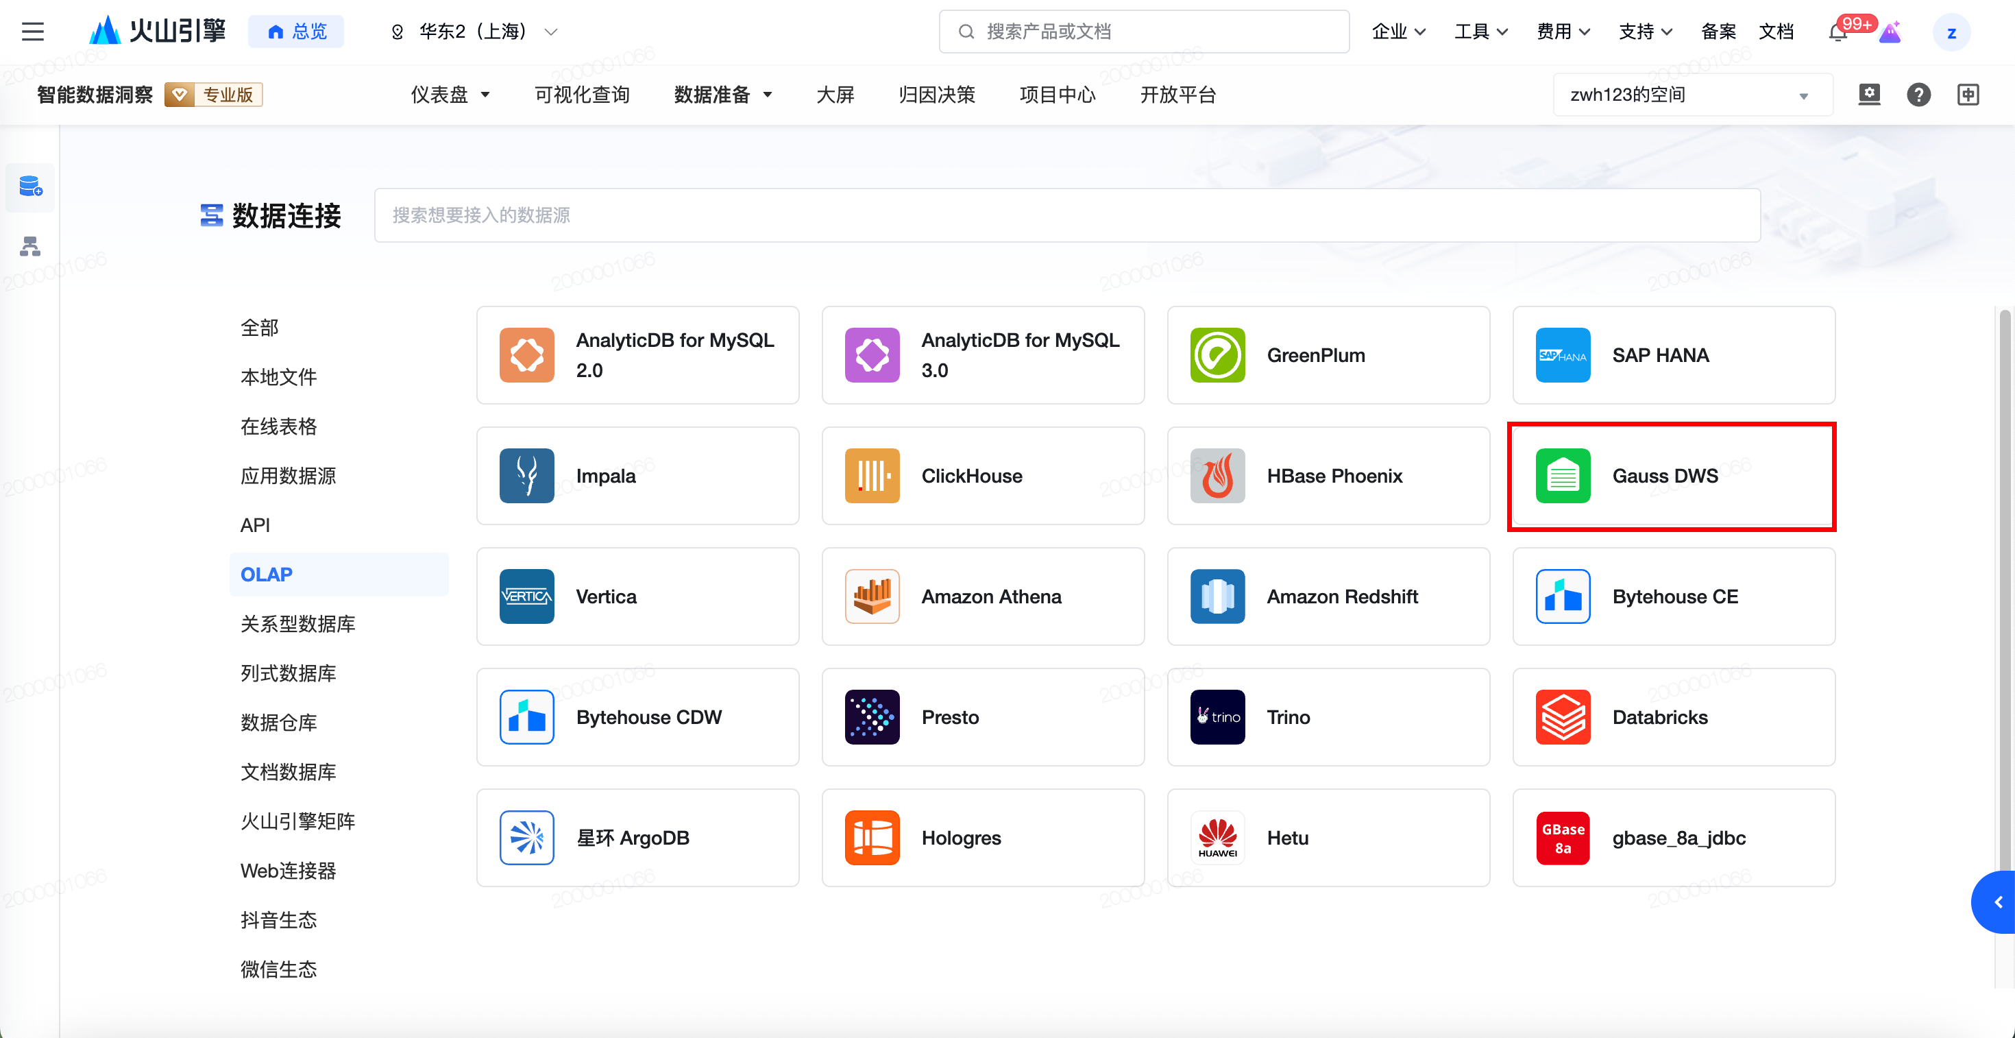Click the purple assistant icon beside notifications

click(x=1890, y=32)
